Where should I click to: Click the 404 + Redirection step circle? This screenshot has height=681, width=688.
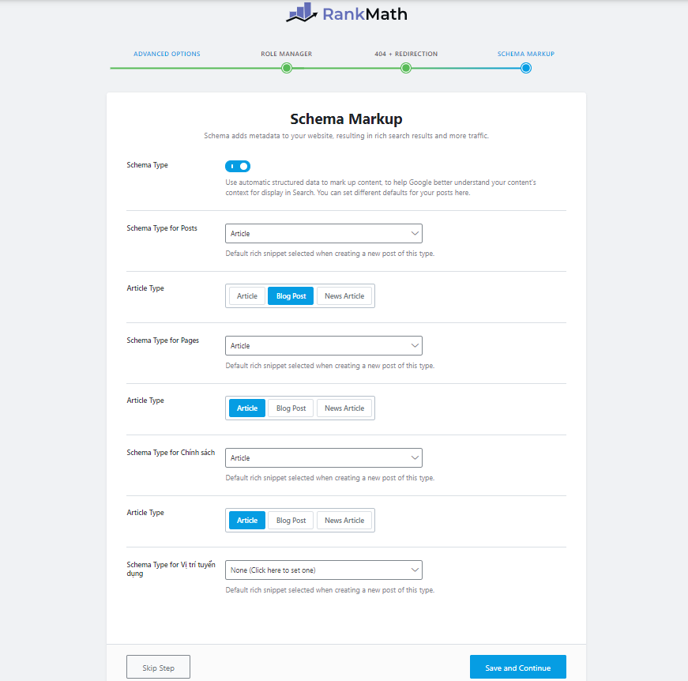[x=405, y=68]
